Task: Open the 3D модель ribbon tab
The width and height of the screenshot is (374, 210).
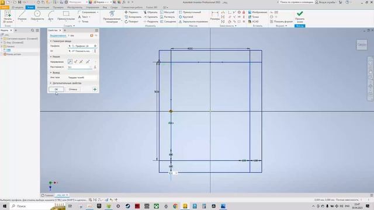Action: (18, 8)
